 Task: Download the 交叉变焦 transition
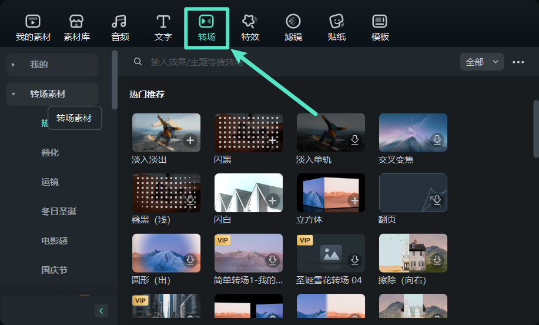(x=437, y=140)
